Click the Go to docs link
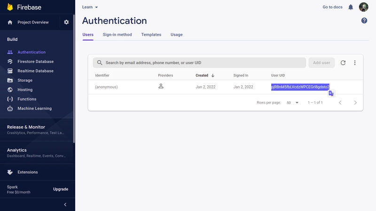376x211 pixels. pos(332,7)
